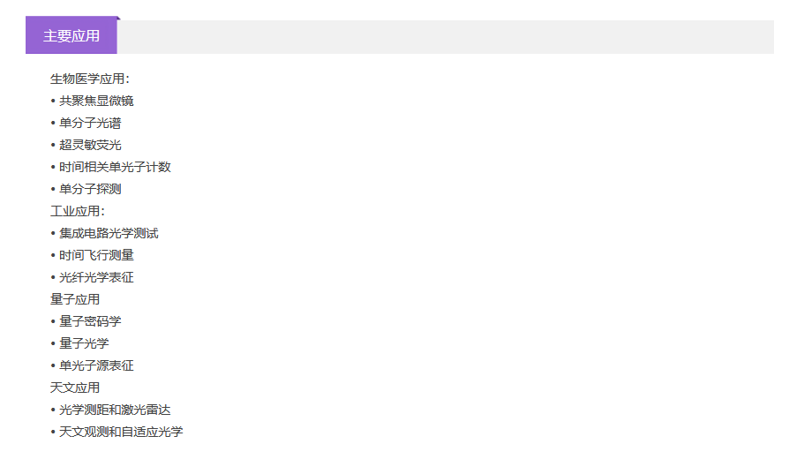
Task: Click the 量子光学 list item
Action: [84, 343]
